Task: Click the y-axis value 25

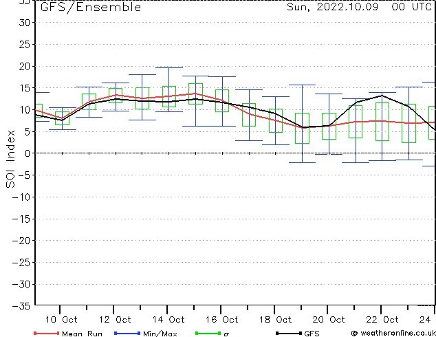Action: click(x=25, y=44)
